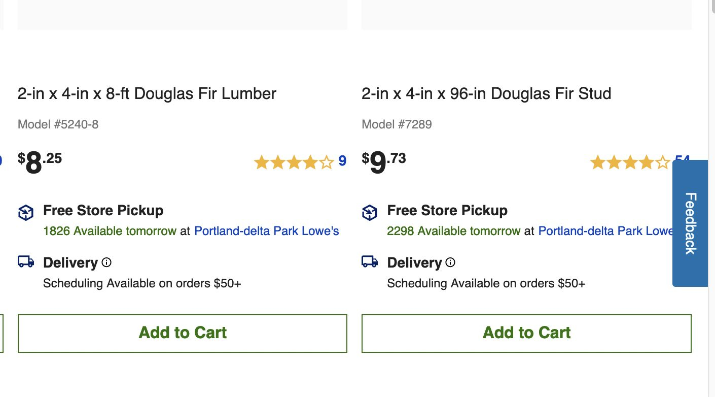View the 54 reviews for Douglas Fir Stud
The image size is (715, 397).
(682, 158)
